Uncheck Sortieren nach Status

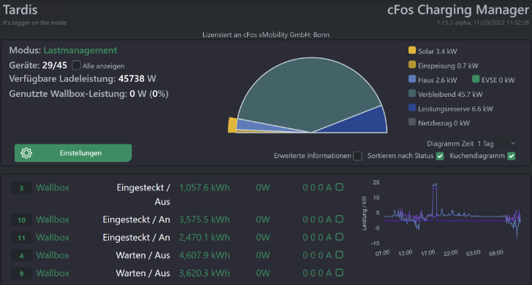[x=440, y=156]
